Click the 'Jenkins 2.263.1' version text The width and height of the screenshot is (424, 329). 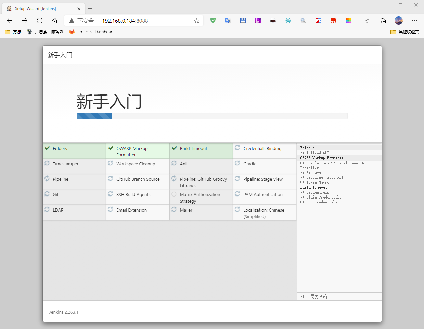64,312
